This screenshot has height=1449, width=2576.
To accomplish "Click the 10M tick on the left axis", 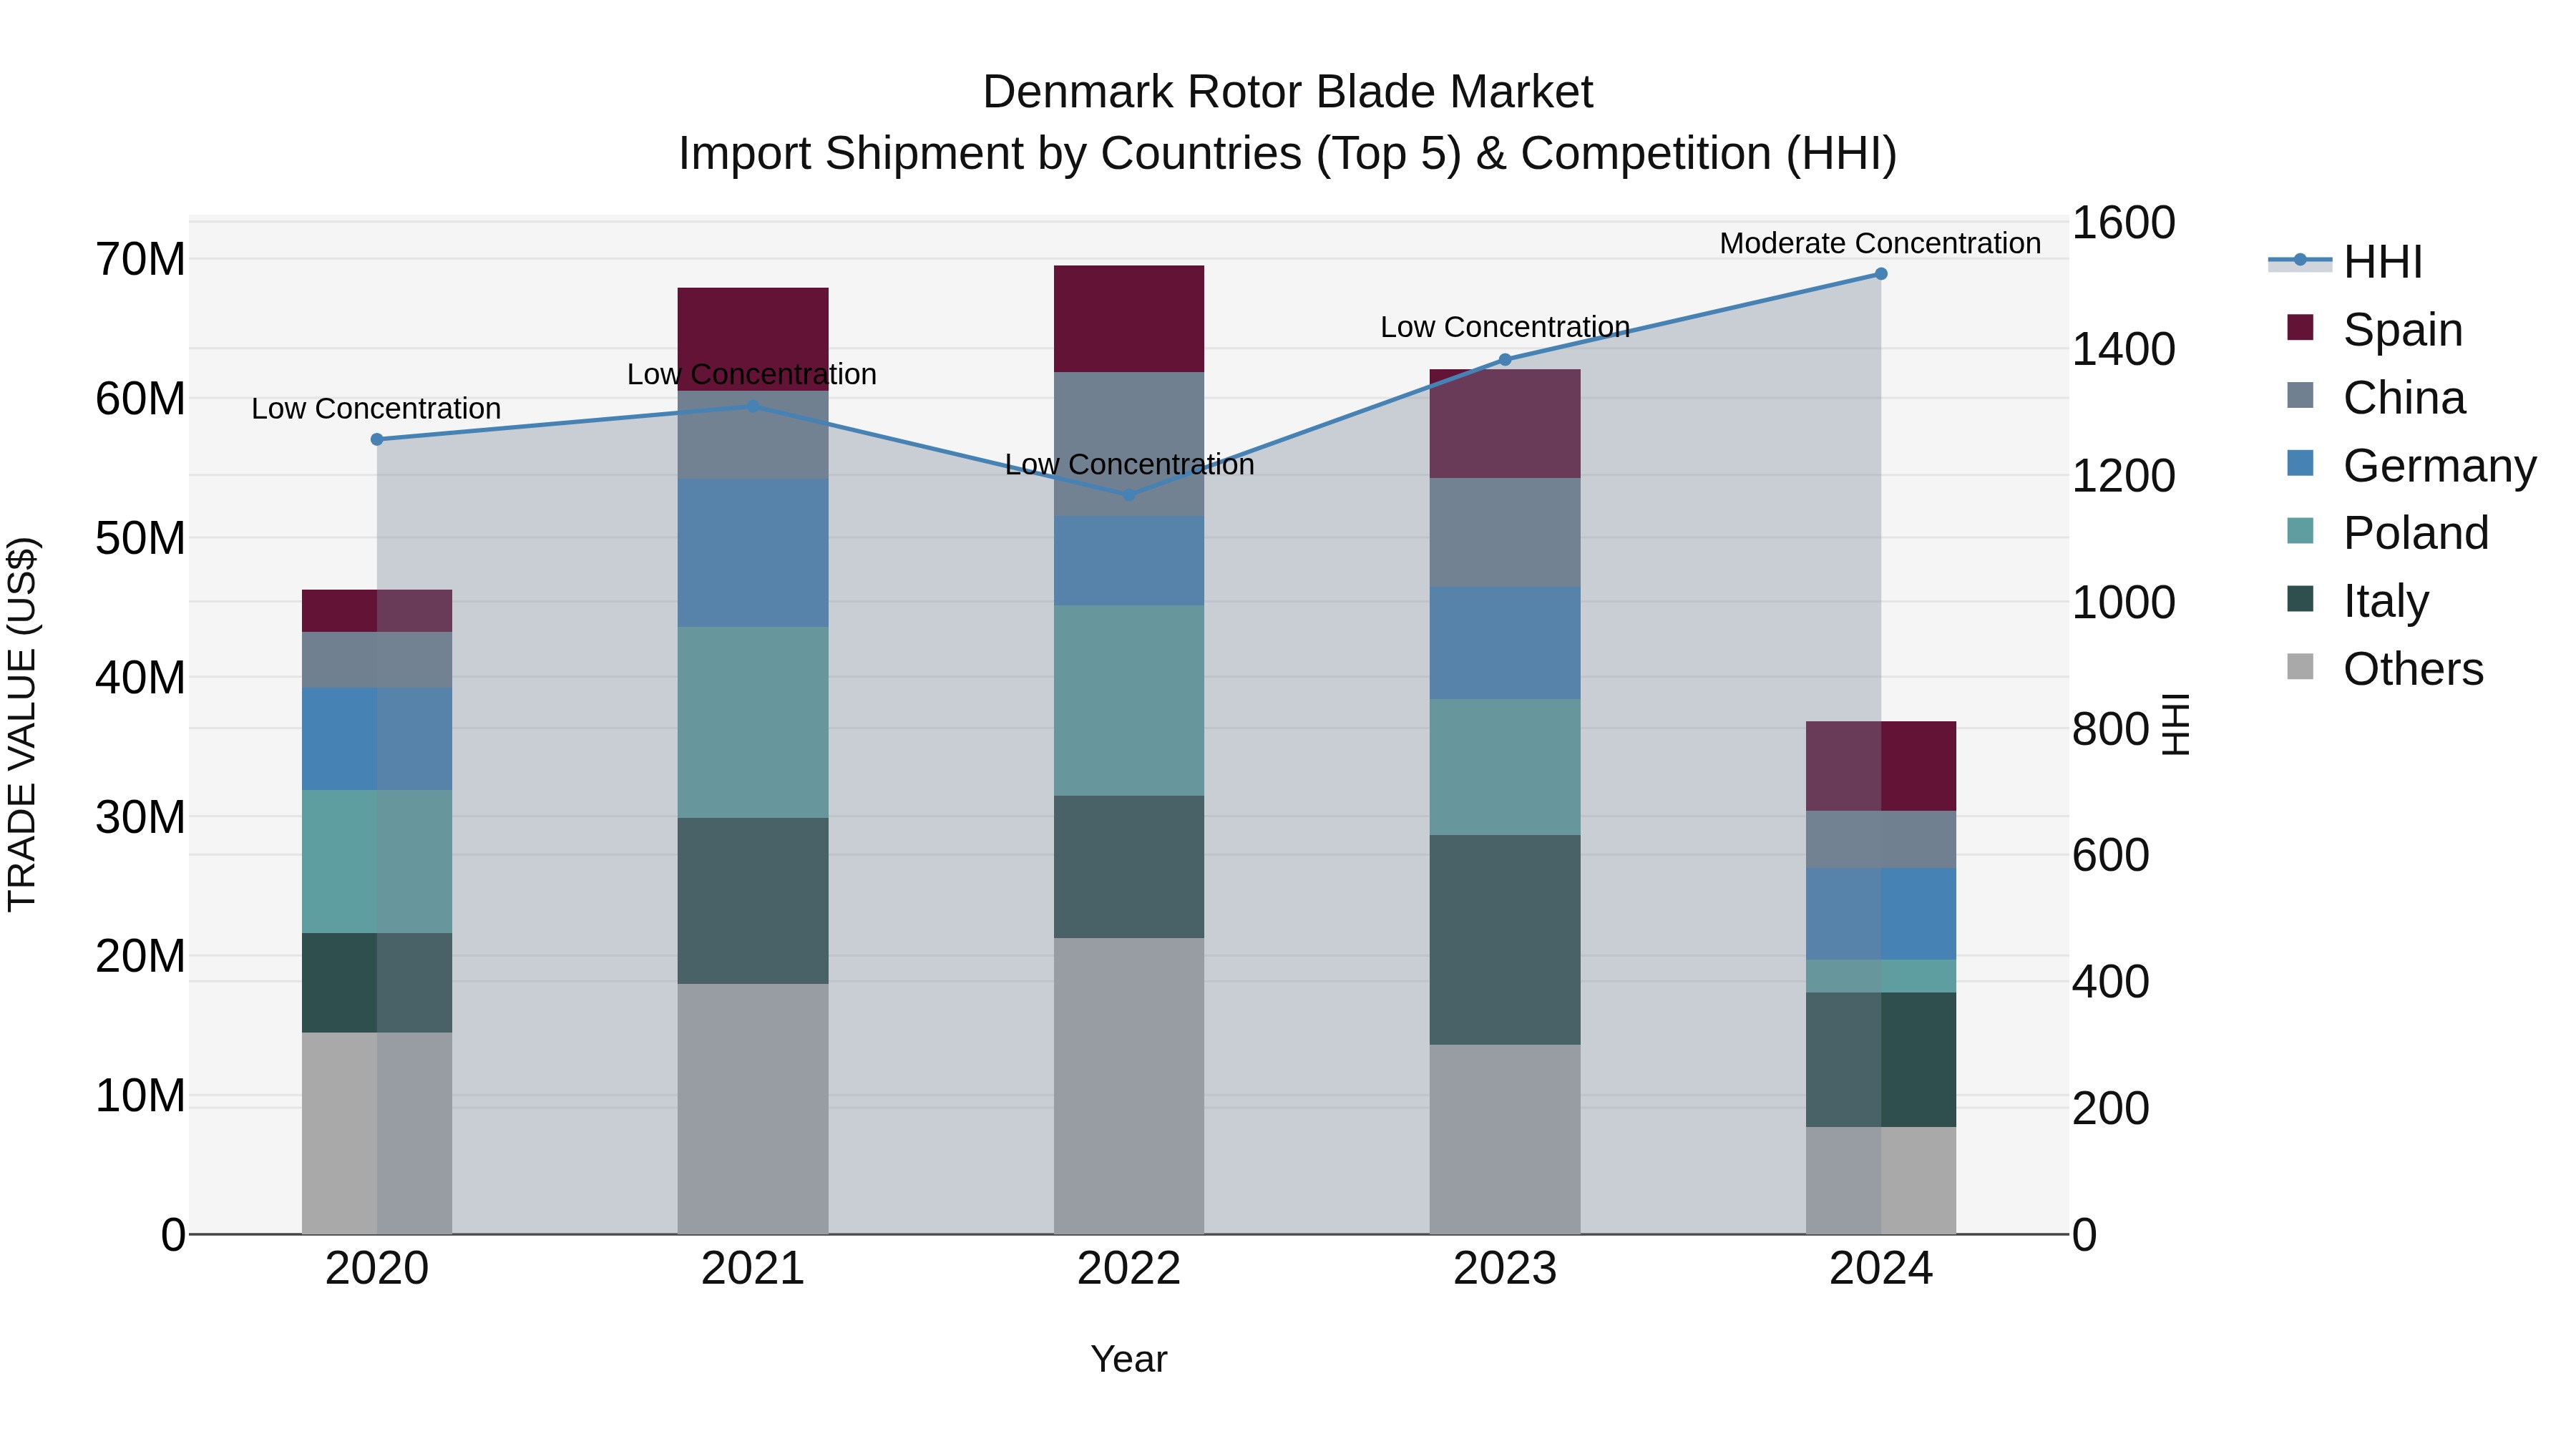I will (x=140, y=1096).
